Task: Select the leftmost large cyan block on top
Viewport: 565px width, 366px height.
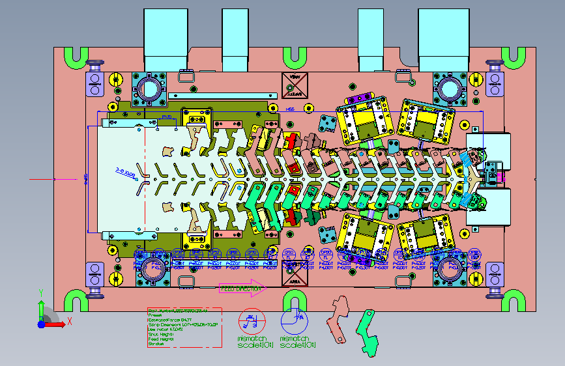Action: (166, 40)
